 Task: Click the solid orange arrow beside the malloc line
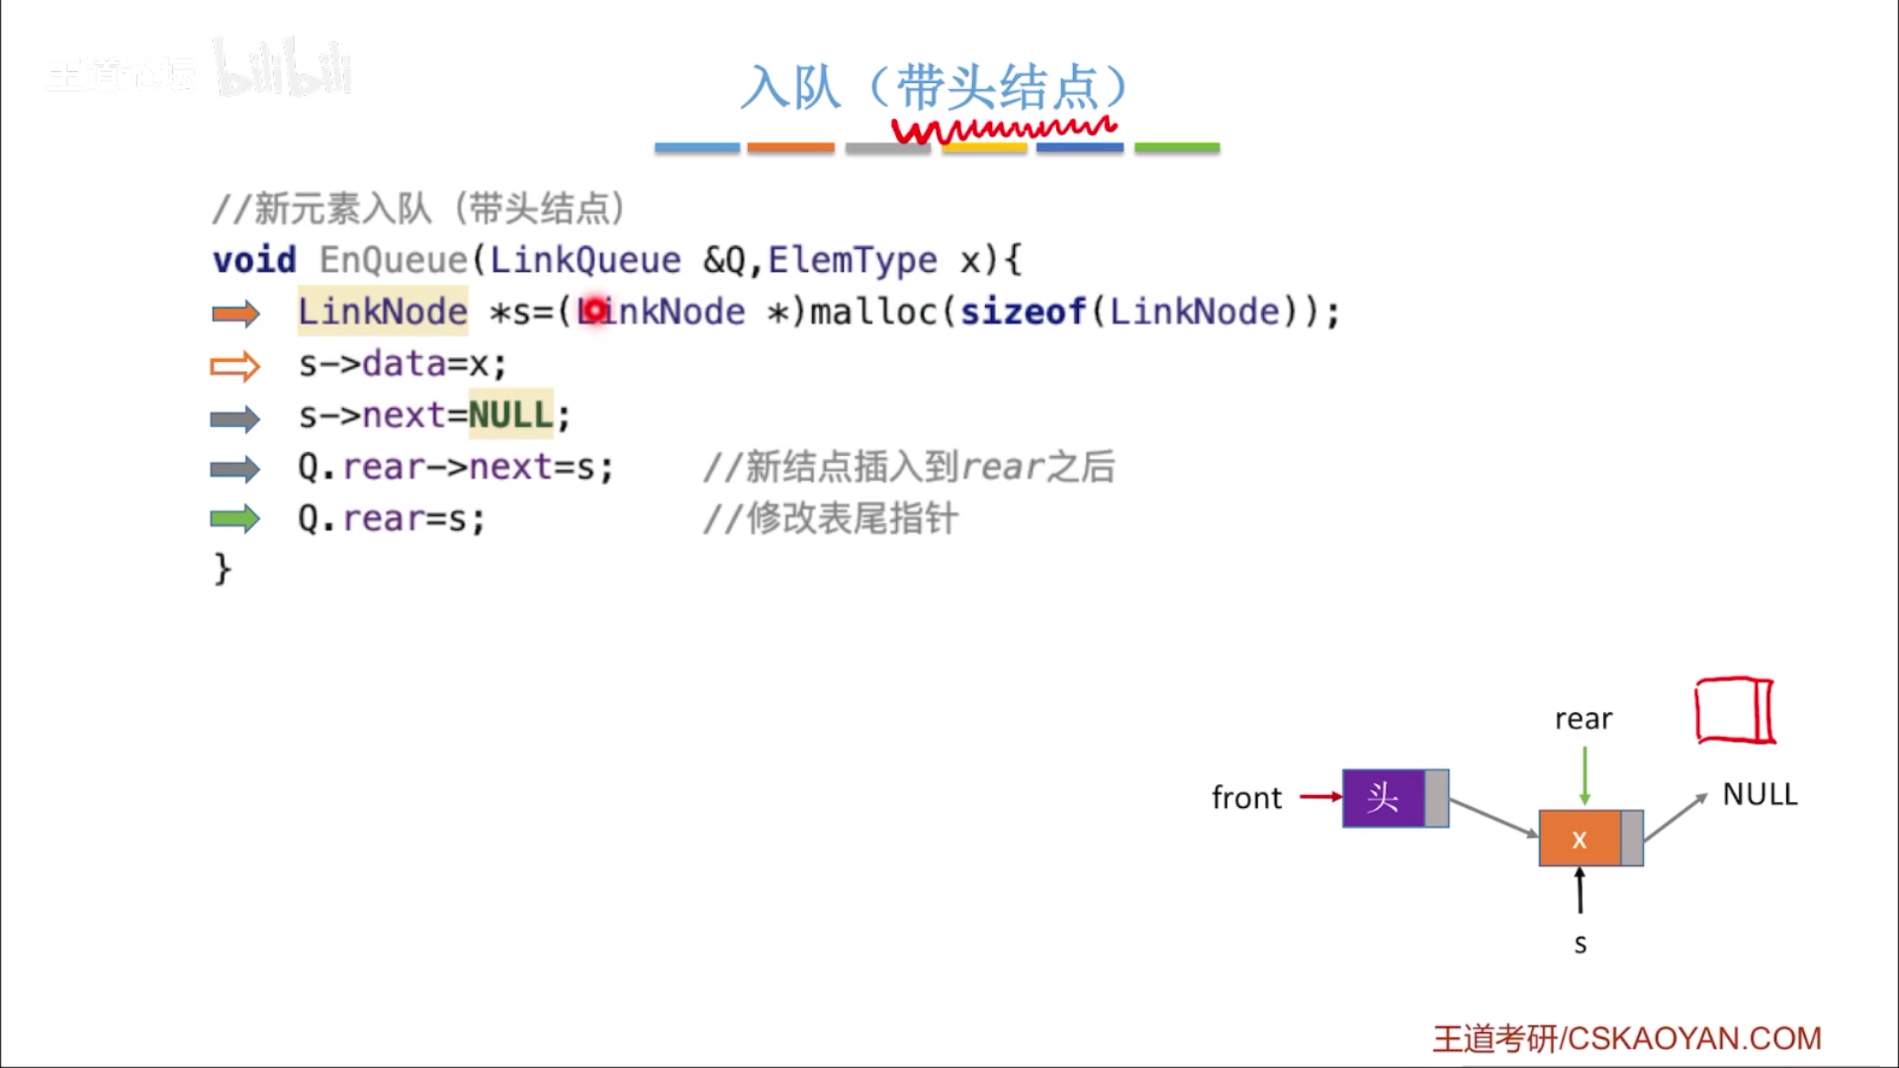(x=235, y=314)
